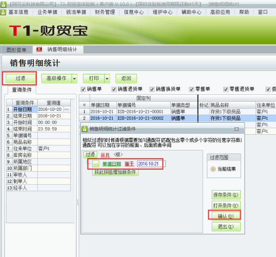Image resolution: width=276 pixels, height=257 pixels.
Task: Select the 当前结果 radio button
Action: pos(213,169)
